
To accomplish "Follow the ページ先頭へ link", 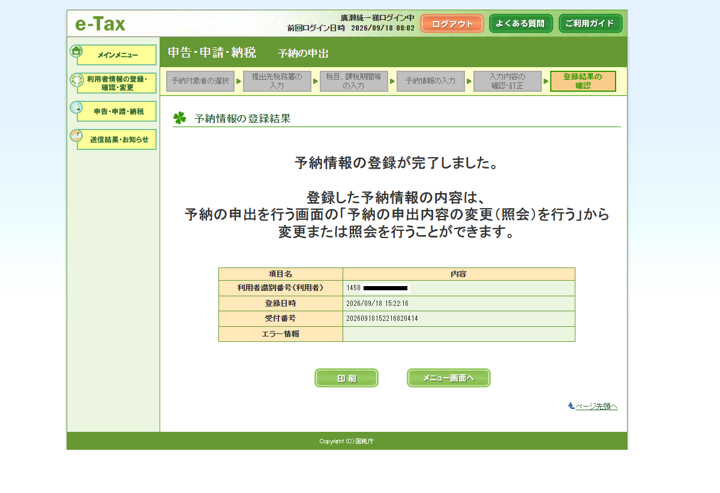I will 596,406.
